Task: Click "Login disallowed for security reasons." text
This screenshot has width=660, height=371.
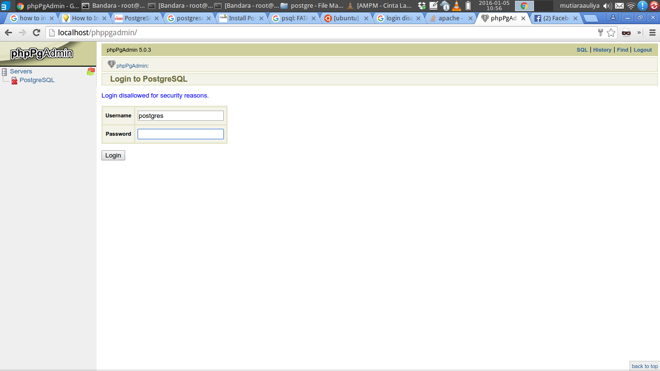Action: tap(155, 96)
